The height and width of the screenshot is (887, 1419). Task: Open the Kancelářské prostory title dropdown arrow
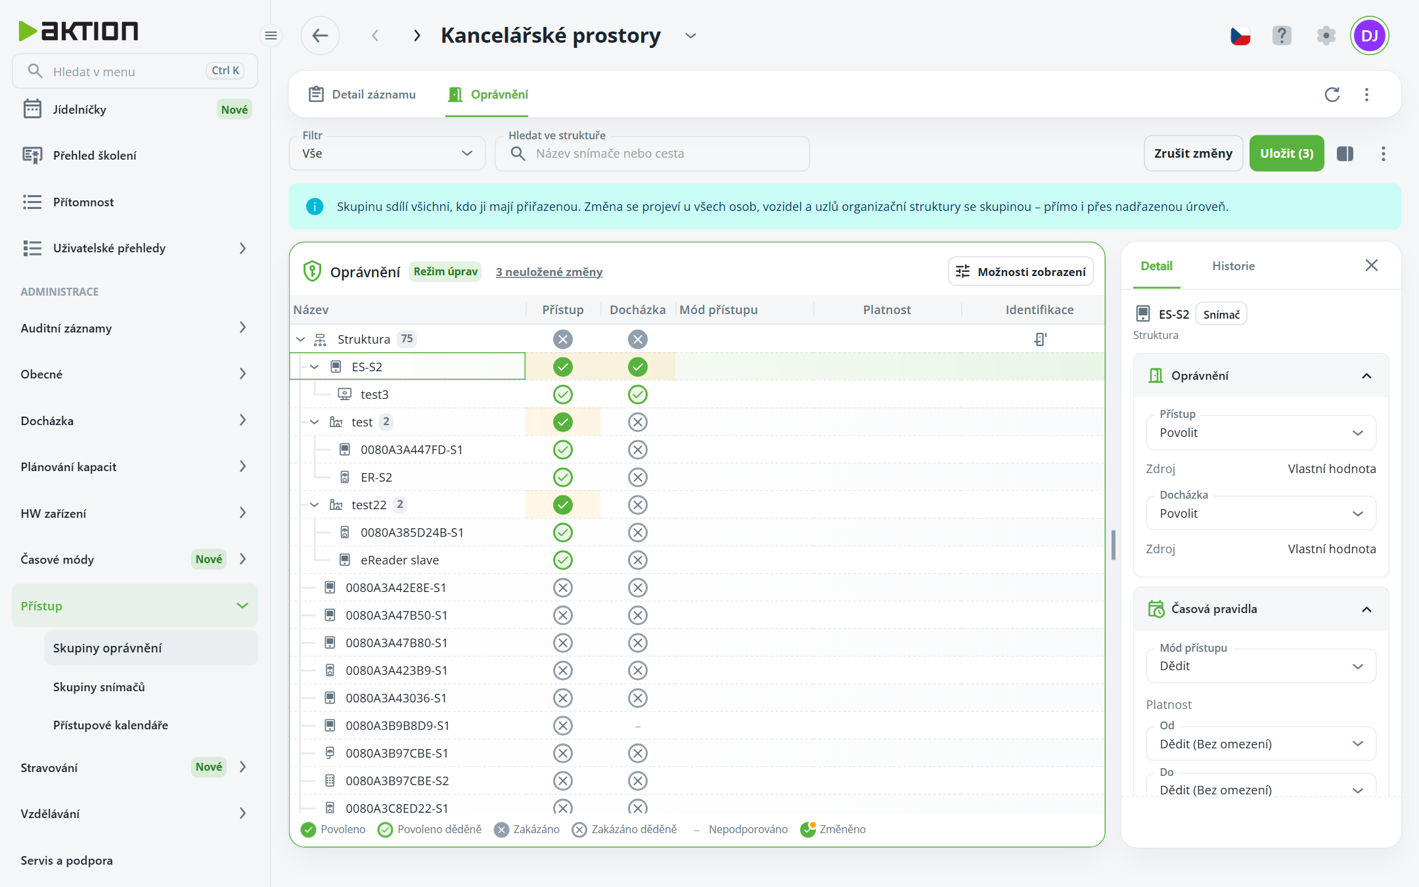click(x=690, y=35)
